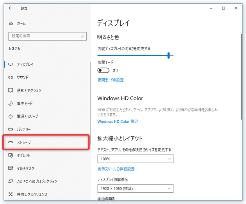Open Windows HD Color 設定 link
The height and width of the screenshot is (204, 246).
click(x=118, y=121)
